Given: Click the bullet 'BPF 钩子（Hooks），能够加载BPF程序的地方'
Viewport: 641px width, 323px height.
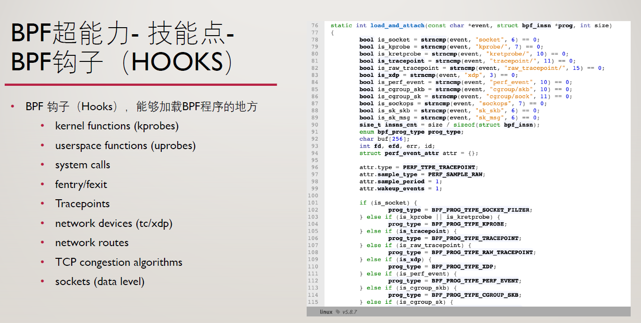Looking at the screenshot, I should tap(142, 106).
